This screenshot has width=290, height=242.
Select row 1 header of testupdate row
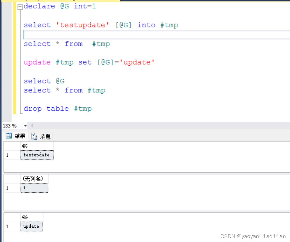(x=12, y=155)
